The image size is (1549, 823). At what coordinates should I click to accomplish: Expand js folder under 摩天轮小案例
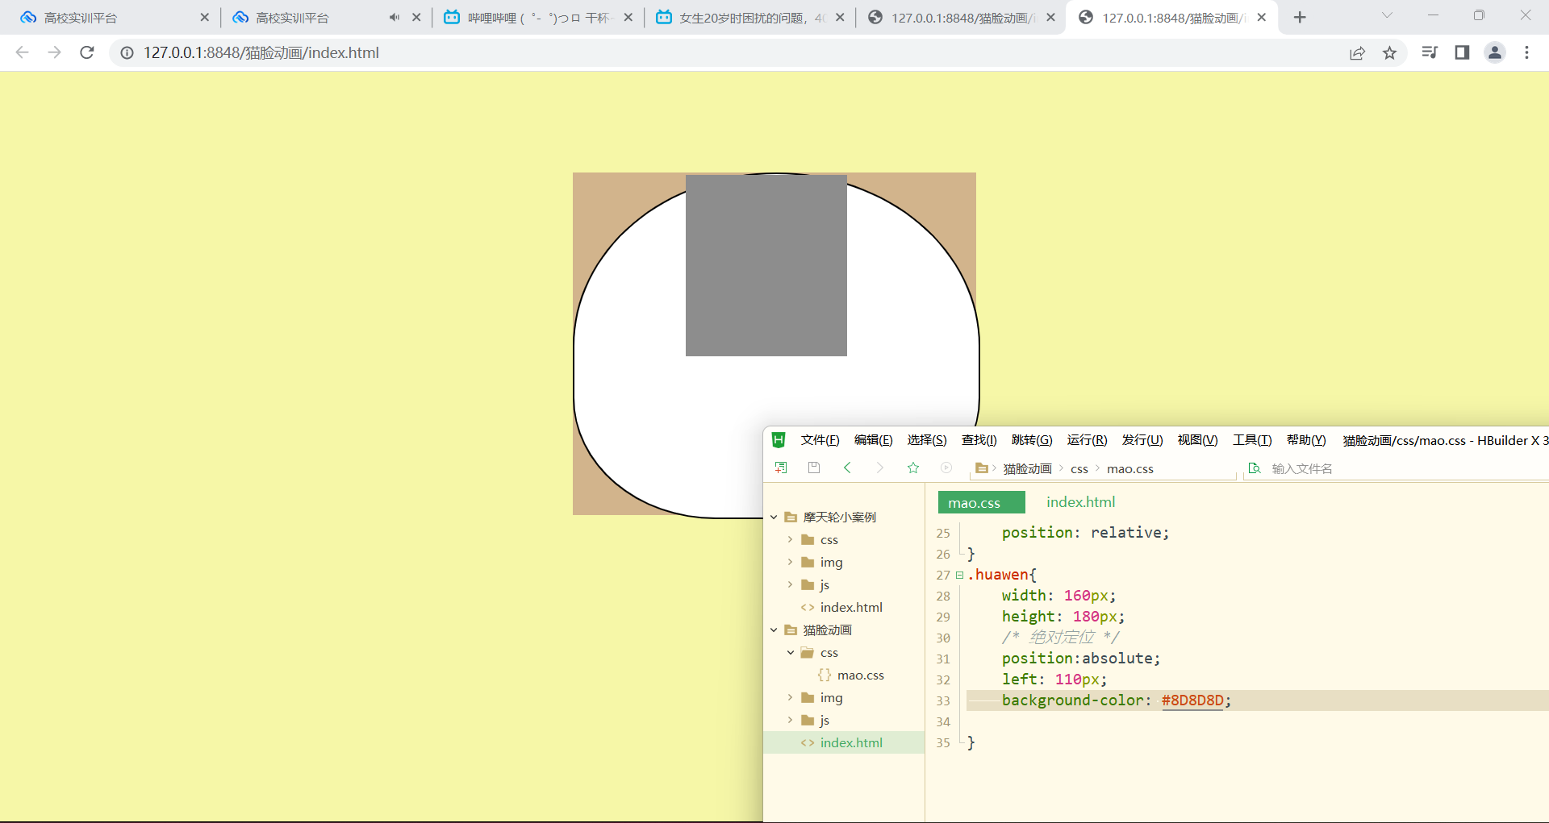(x=791, y=584)
